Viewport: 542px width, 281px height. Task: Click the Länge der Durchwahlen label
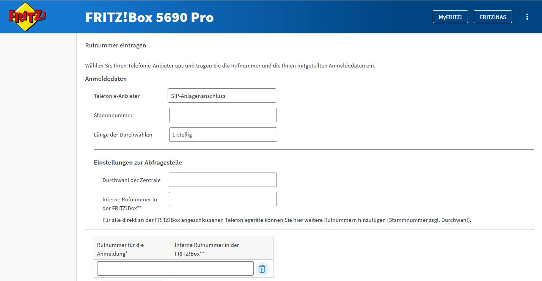point(123,135)
